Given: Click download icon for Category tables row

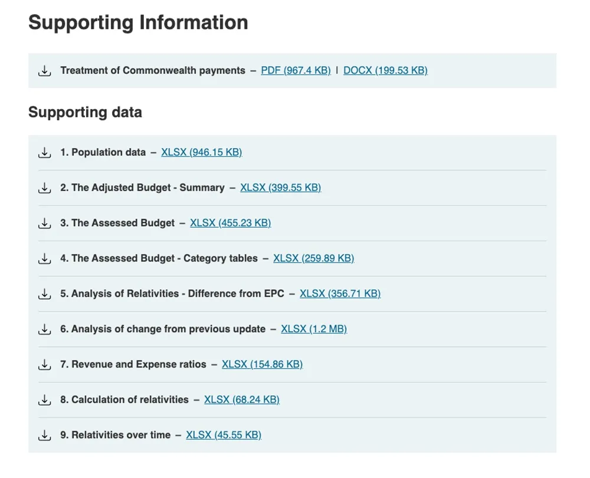Looking at the screenshot, I should pyautogui.click(x=44, y=258).
